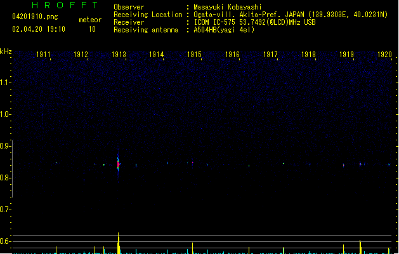
Task: Click the HROFFT title text
Action: click(x=65, y=5)
